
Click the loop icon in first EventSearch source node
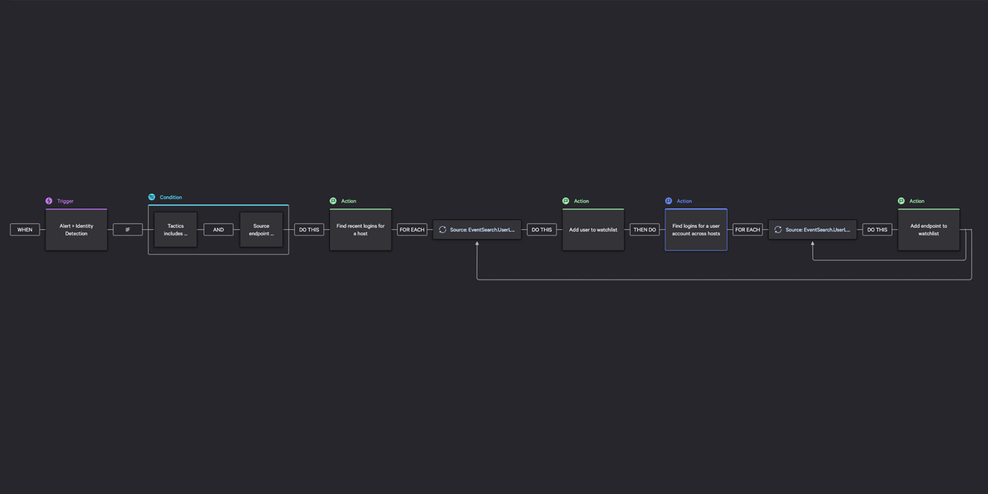(x=442, y=229)
